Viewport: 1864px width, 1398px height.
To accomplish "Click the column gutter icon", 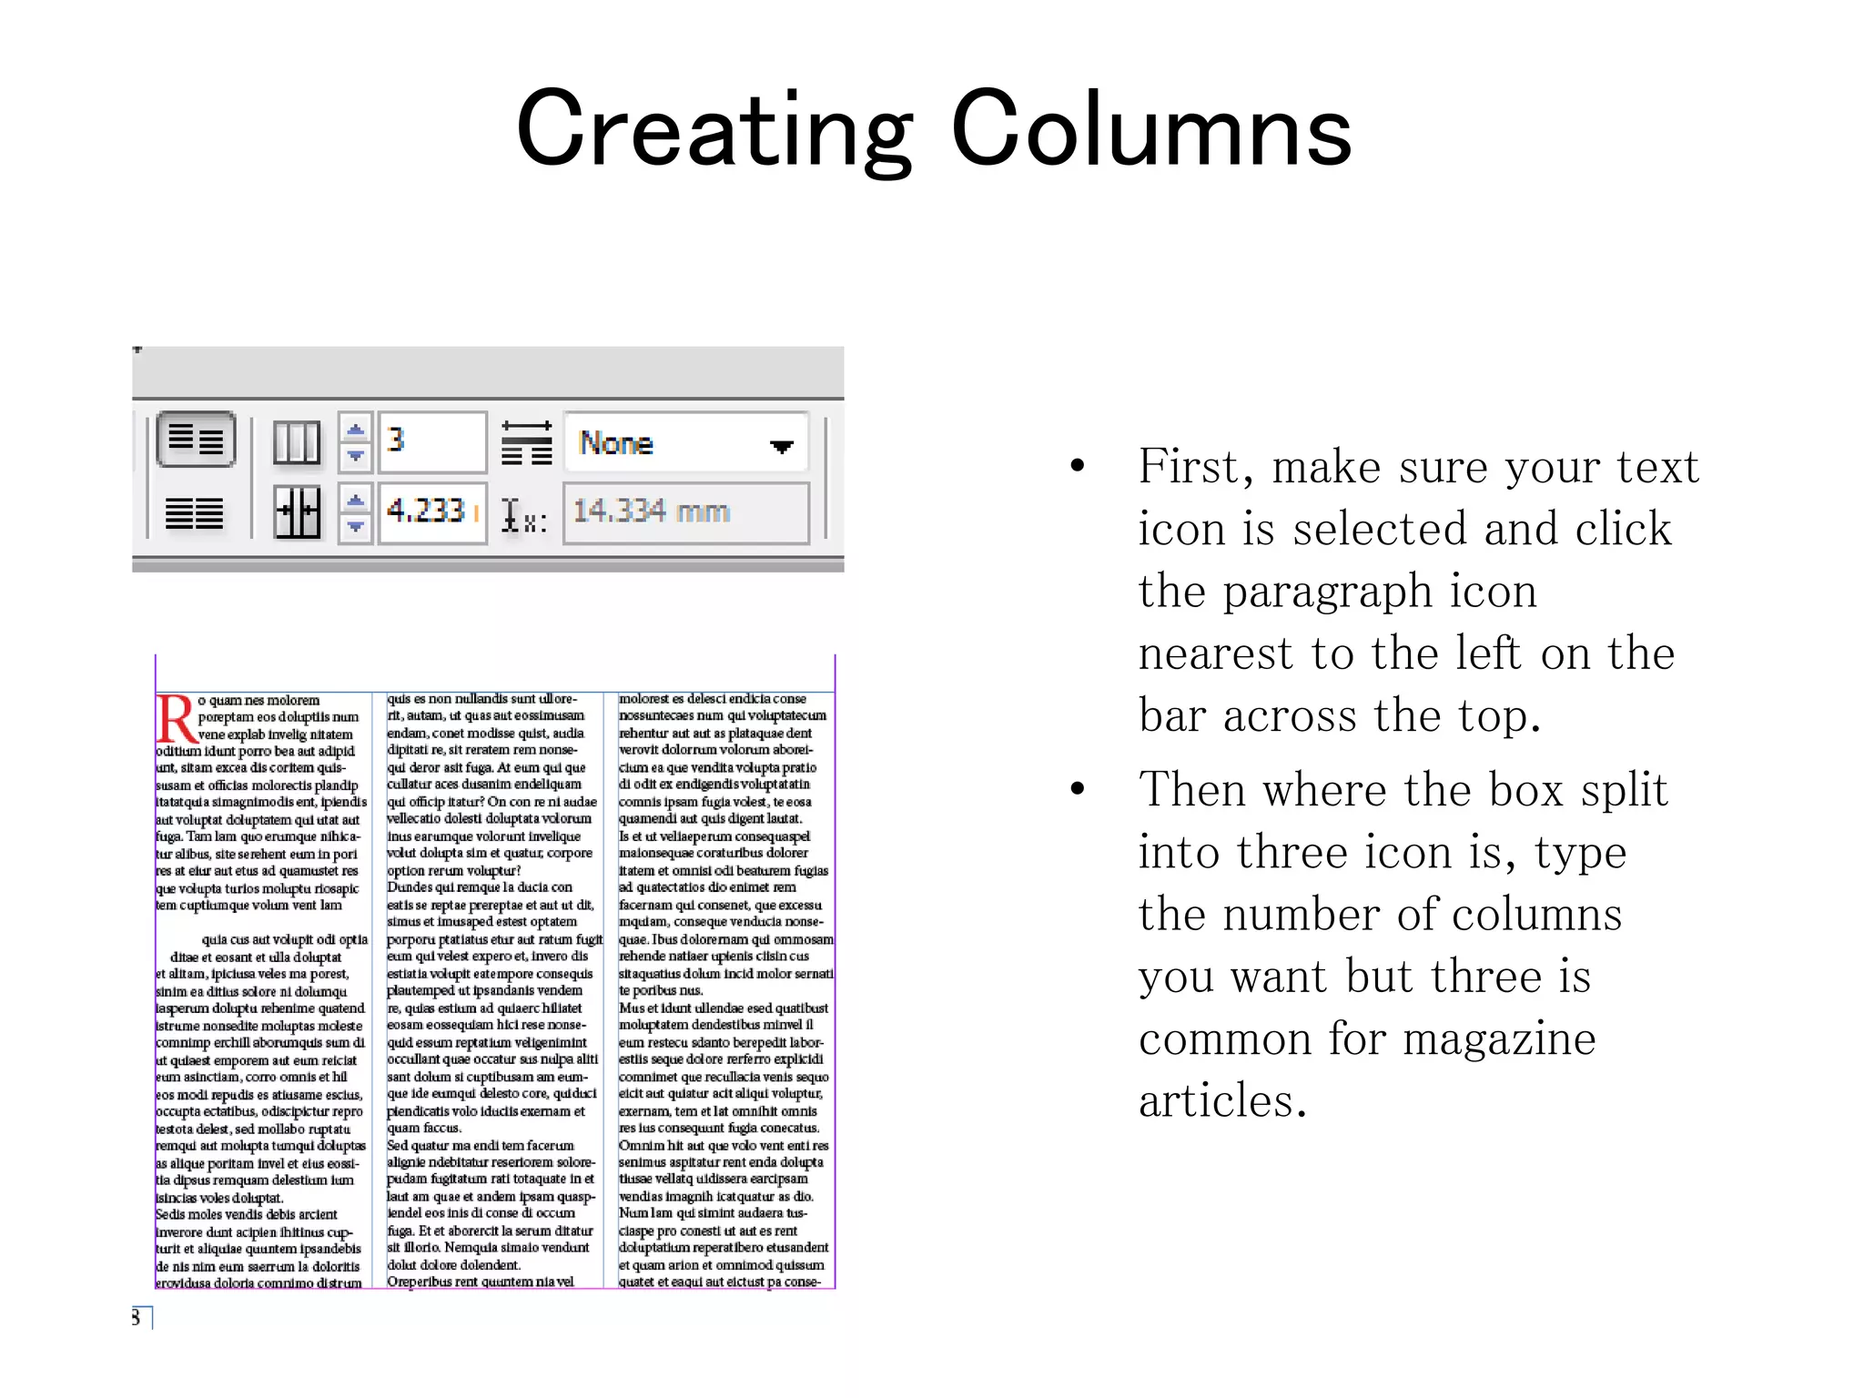I will (298, 512).
